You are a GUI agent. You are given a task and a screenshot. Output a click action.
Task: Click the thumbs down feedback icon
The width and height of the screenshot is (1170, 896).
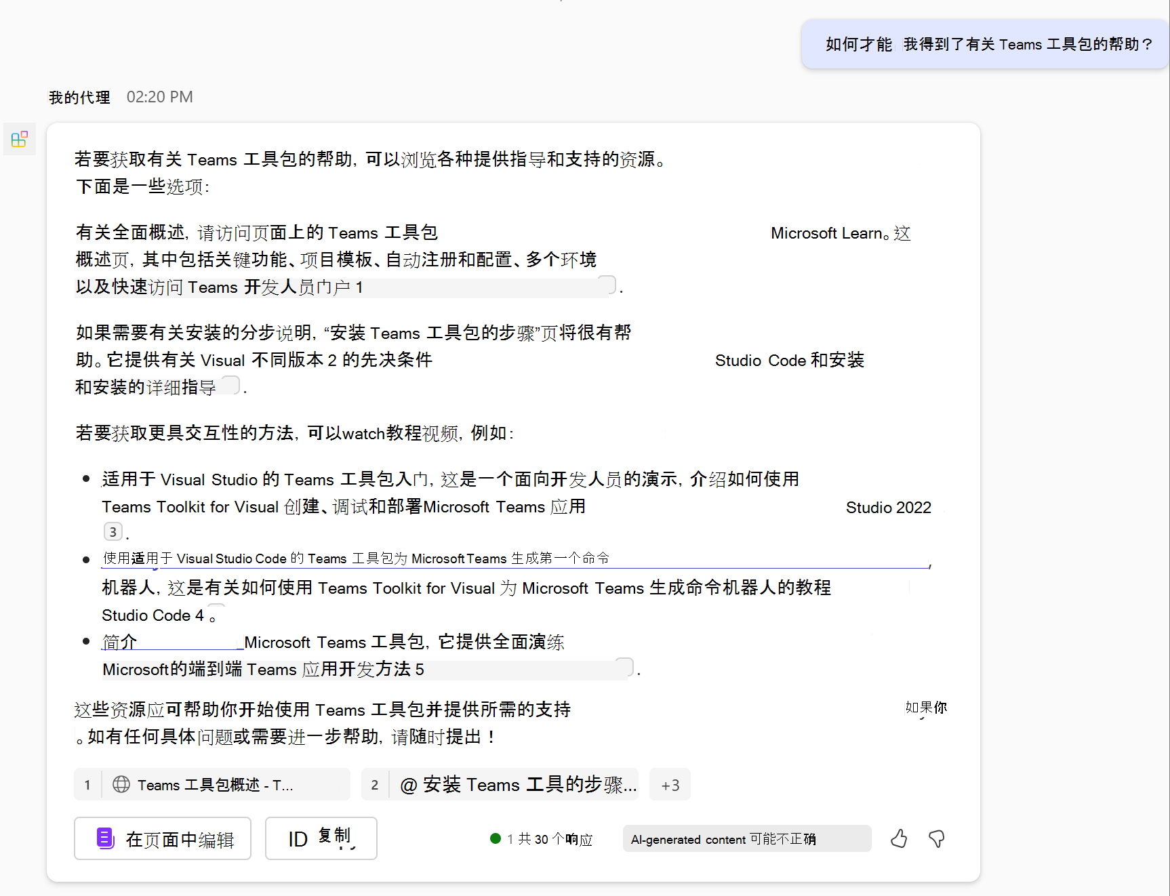(937, 838)
